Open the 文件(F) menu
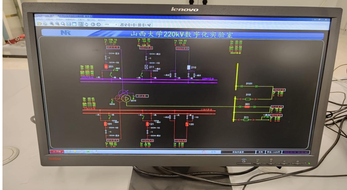This screenshot has height=190, width=347. (x=40, y=19)
